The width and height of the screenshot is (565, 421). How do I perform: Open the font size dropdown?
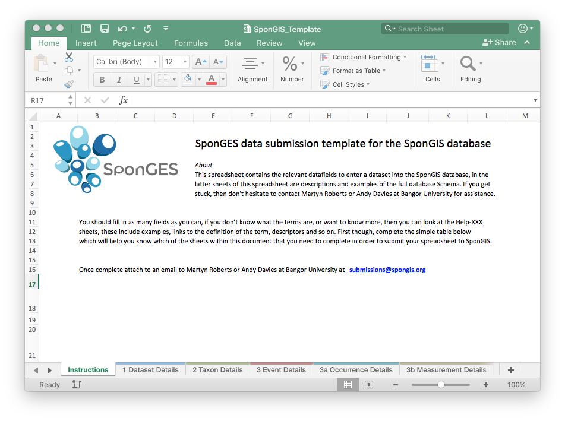click(185, 62)
